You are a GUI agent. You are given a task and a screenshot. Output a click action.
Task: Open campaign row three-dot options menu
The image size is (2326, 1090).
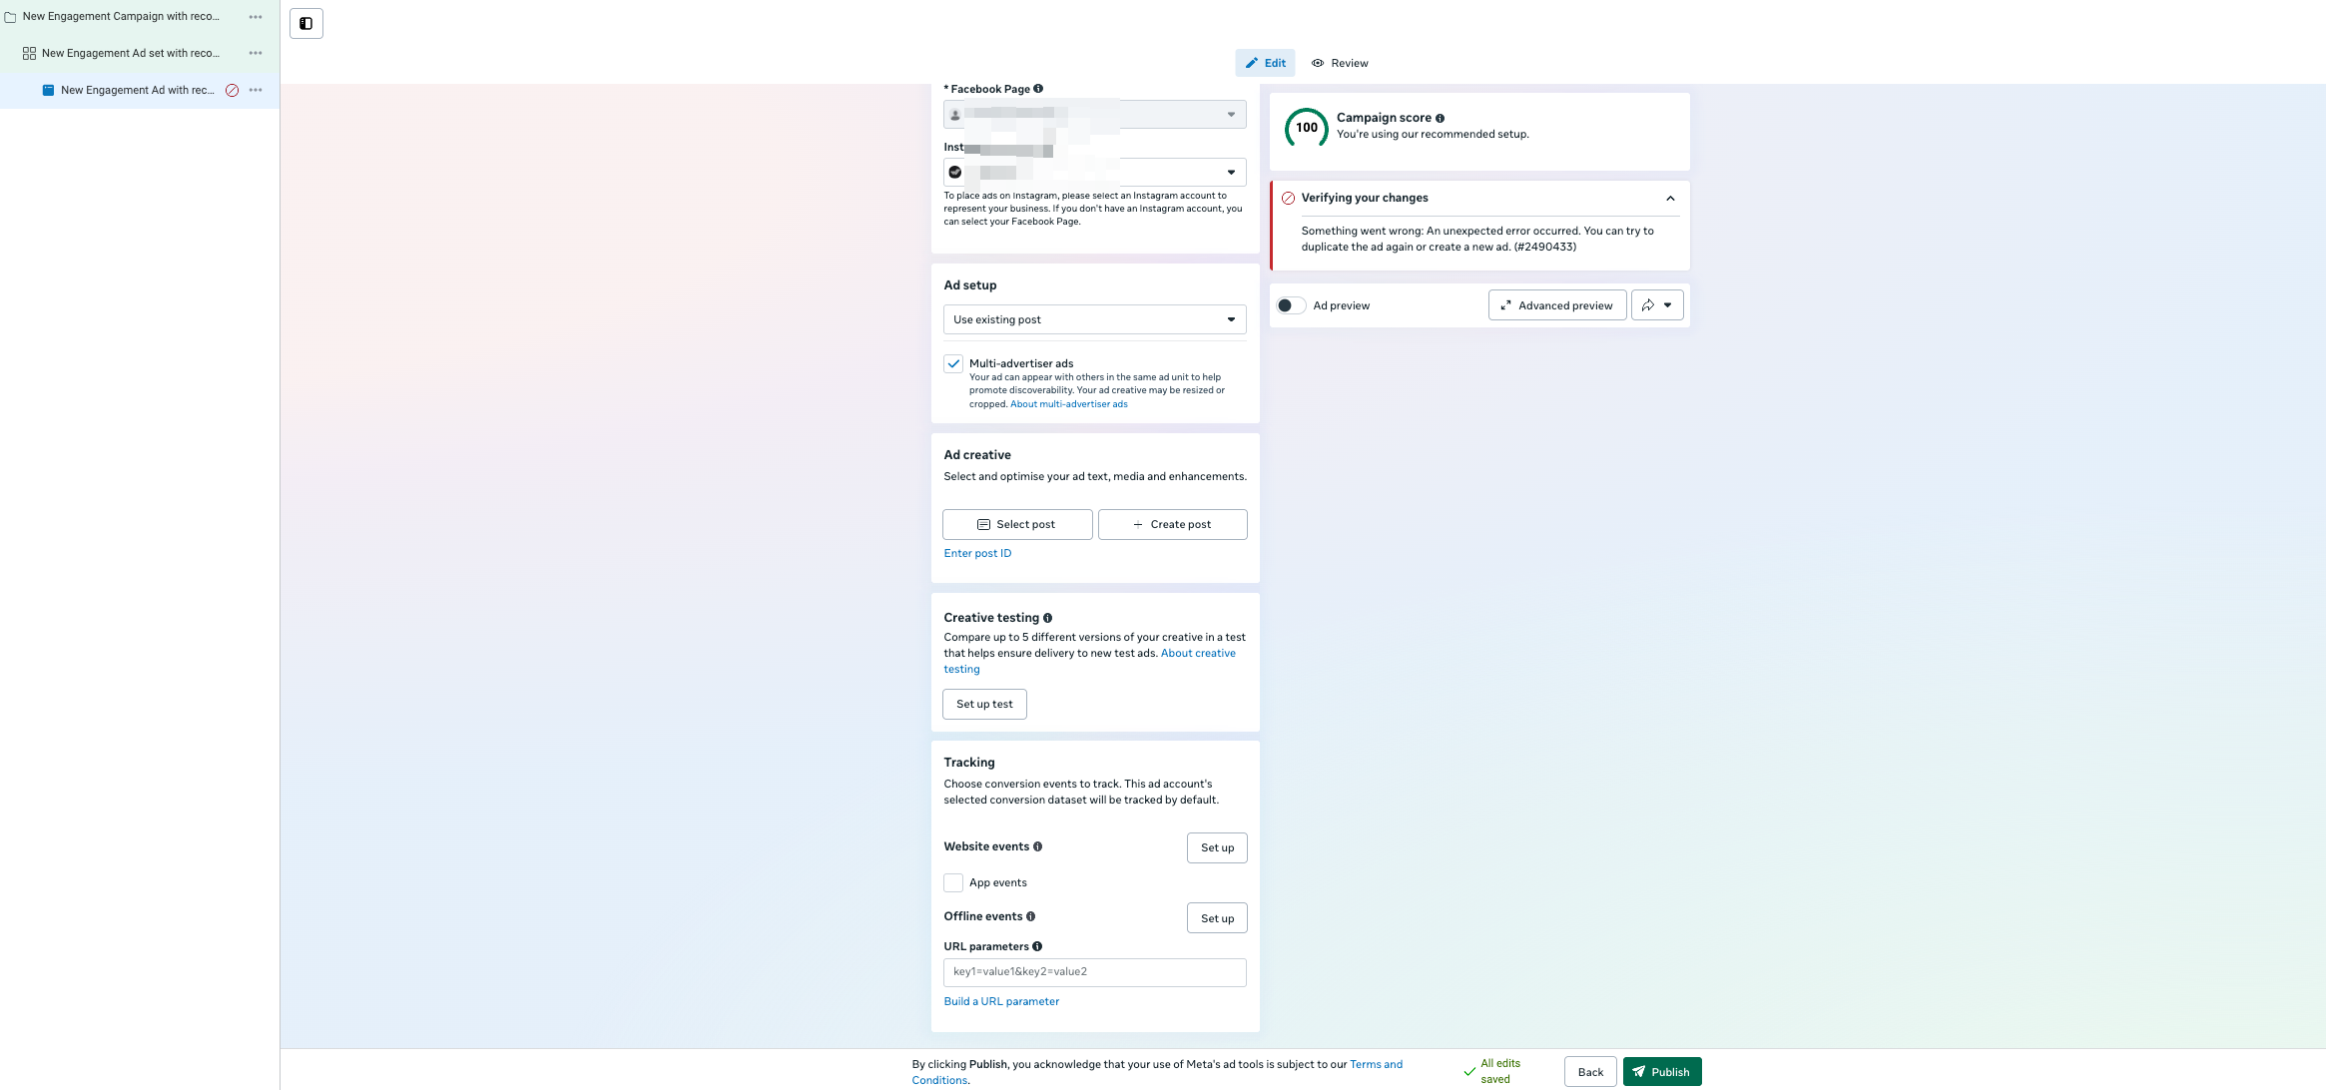coord(256,17)
